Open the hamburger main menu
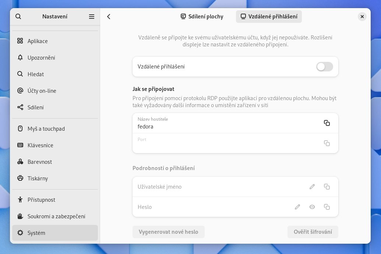The height and width of the screenshot is (254, 381). [x=92, y=17]
